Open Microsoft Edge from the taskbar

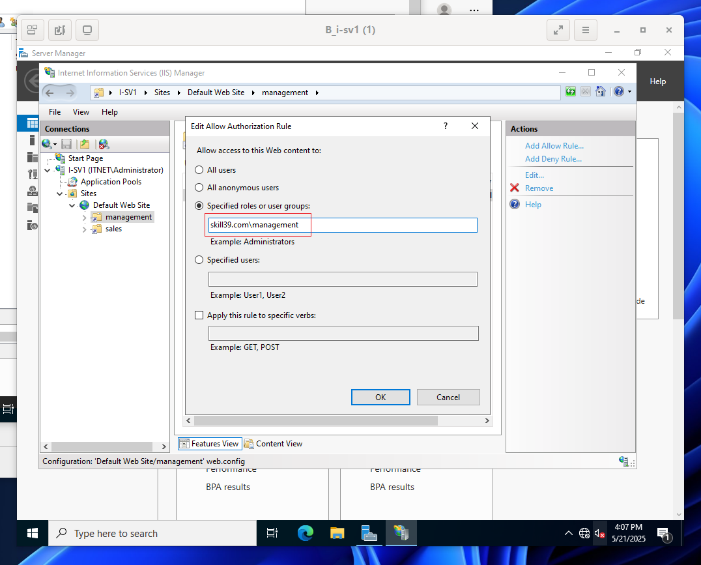(x=306, y=533)
